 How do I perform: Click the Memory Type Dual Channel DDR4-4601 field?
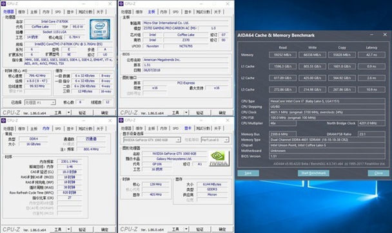tap(327, 139)
